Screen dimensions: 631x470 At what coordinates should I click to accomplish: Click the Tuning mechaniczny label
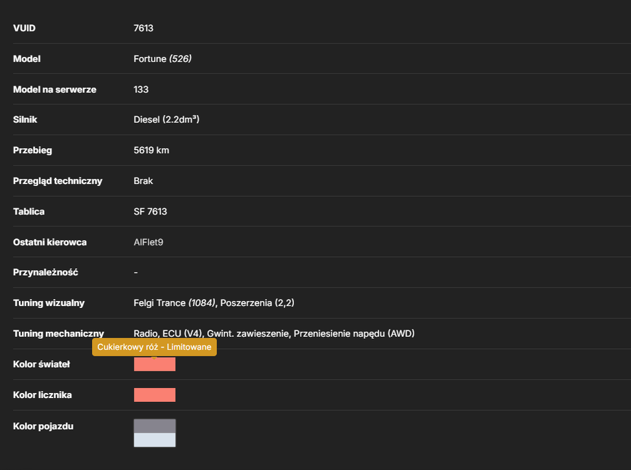[58, 334]
